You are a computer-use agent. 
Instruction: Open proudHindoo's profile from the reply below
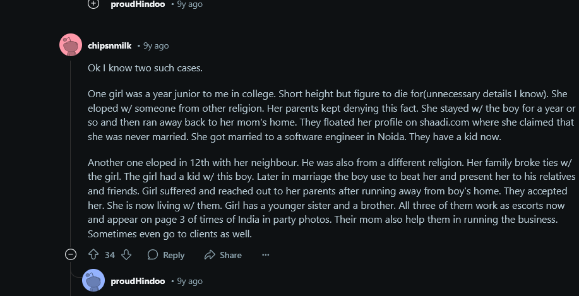click(138, 281)
